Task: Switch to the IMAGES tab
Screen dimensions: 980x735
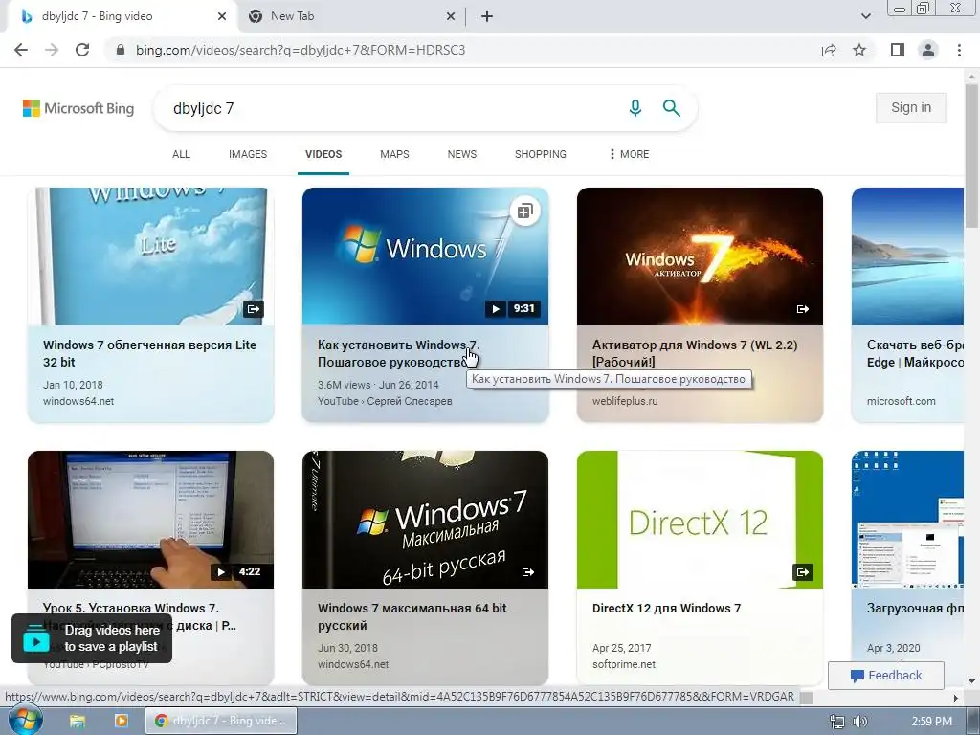Action: [x=248, y=154]
